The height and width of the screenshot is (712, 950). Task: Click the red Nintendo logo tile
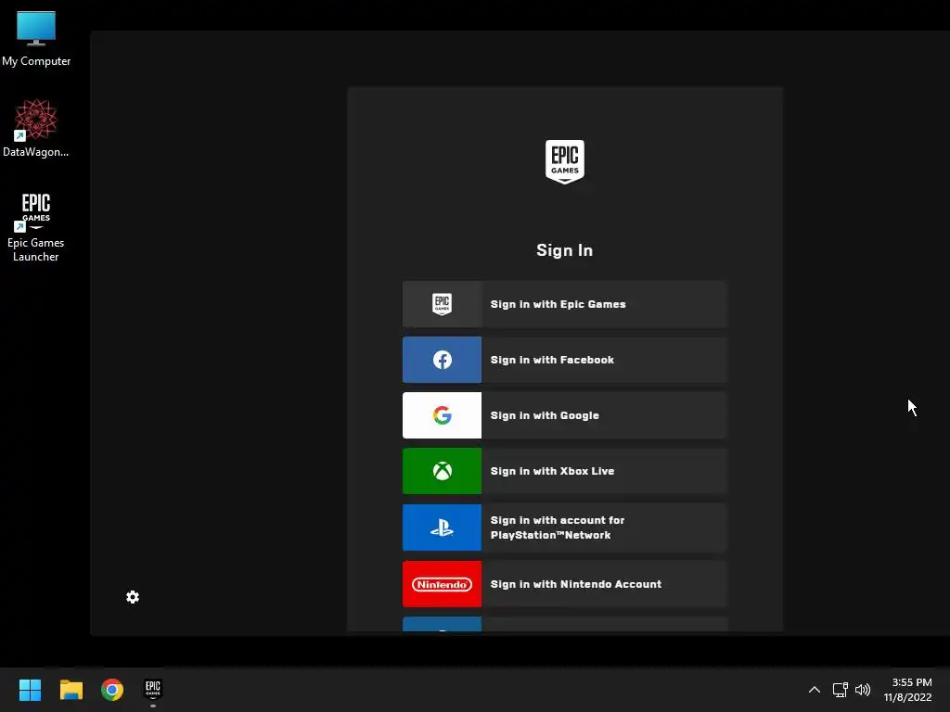pos(443,584)
